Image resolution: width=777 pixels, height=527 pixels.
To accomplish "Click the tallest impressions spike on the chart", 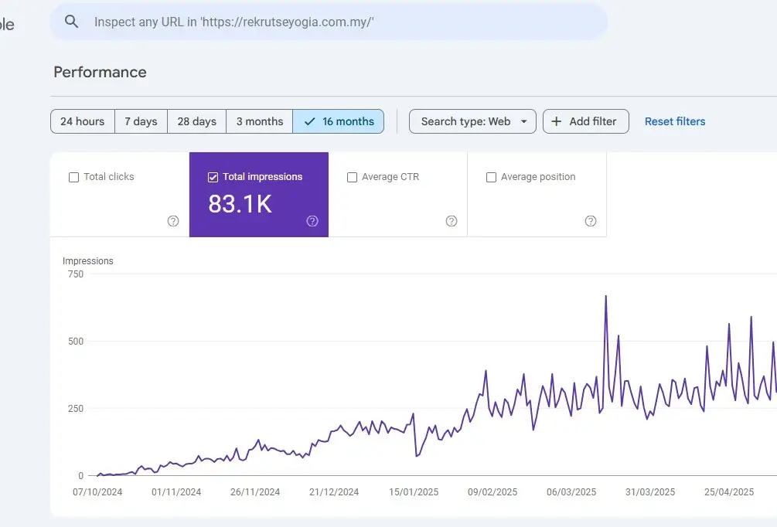I will point(605,297).
